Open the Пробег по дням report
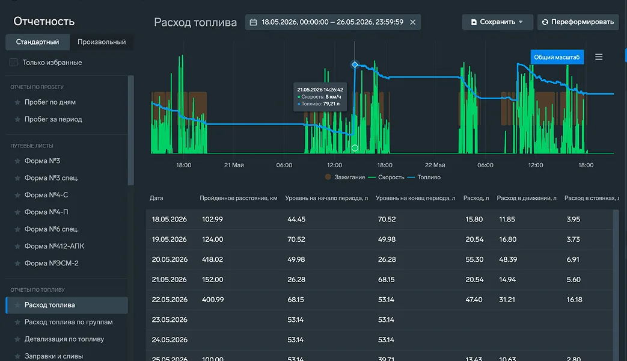The width and height of the screenshot is (627, 361). click(x=50, y=102)
